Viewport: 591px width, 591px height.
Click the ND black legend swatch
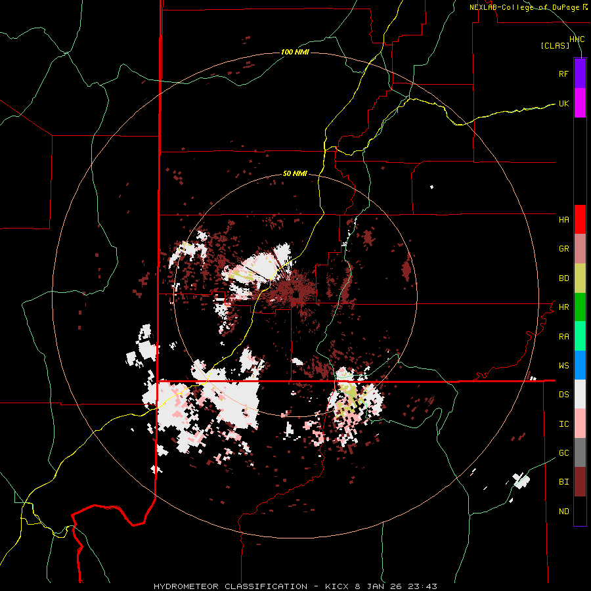pyautogui.click(x=580, y=511)
